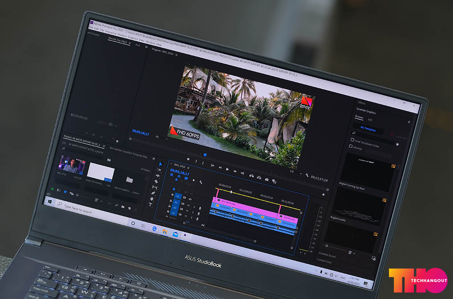Target the V1 track header

tap(178, 196)
